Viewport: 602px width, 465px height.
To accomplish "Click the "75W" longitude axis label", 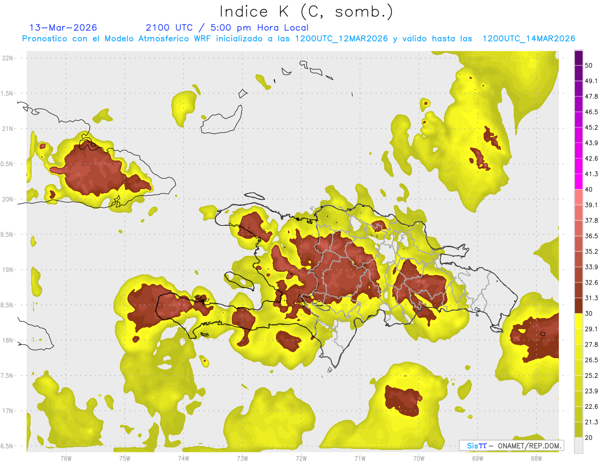I will [124, 458].
